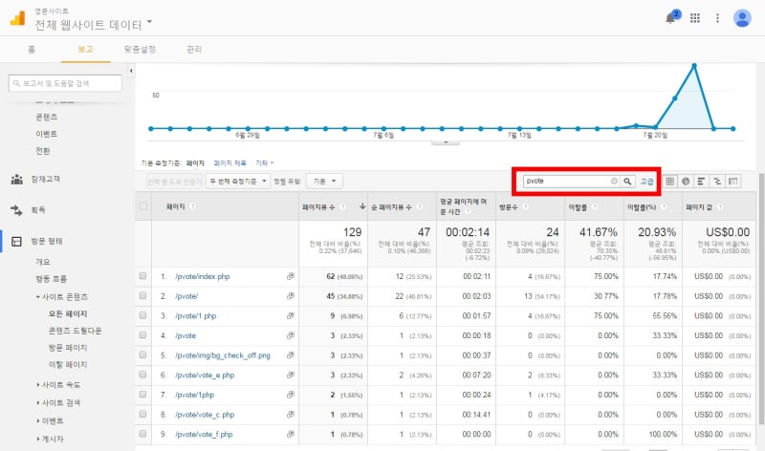Open the /pvote/vote_e.php page link
The image size is (765, 451).
pyautogui.click(x=205, y=375)
